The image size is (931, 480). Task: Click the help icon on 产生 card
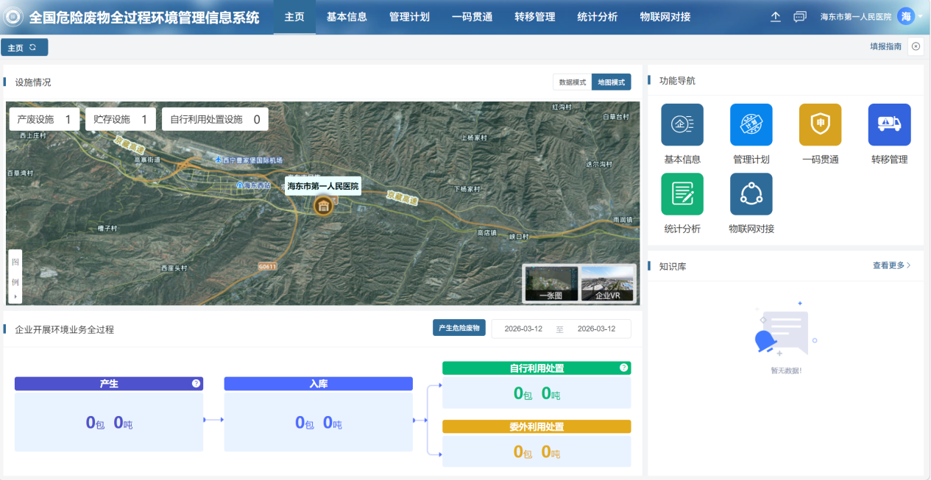point(197,384)
